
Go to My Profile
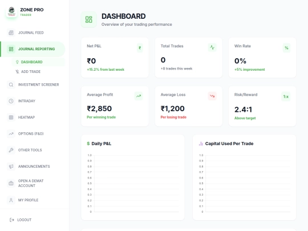[33, 200]
